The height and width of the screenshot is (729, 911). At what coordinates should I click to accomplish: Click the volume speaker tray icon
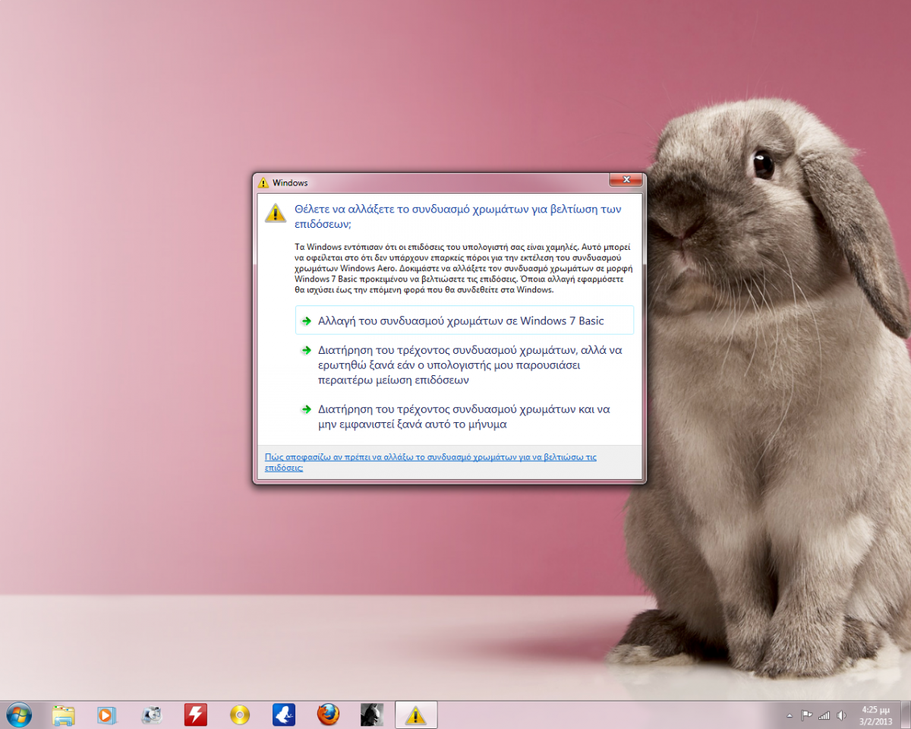(842, 715)
